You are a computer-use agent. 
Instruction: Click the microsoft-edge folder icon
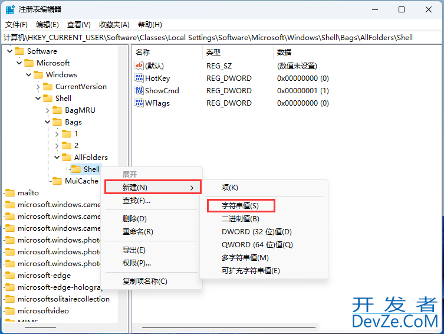(10, 276)
